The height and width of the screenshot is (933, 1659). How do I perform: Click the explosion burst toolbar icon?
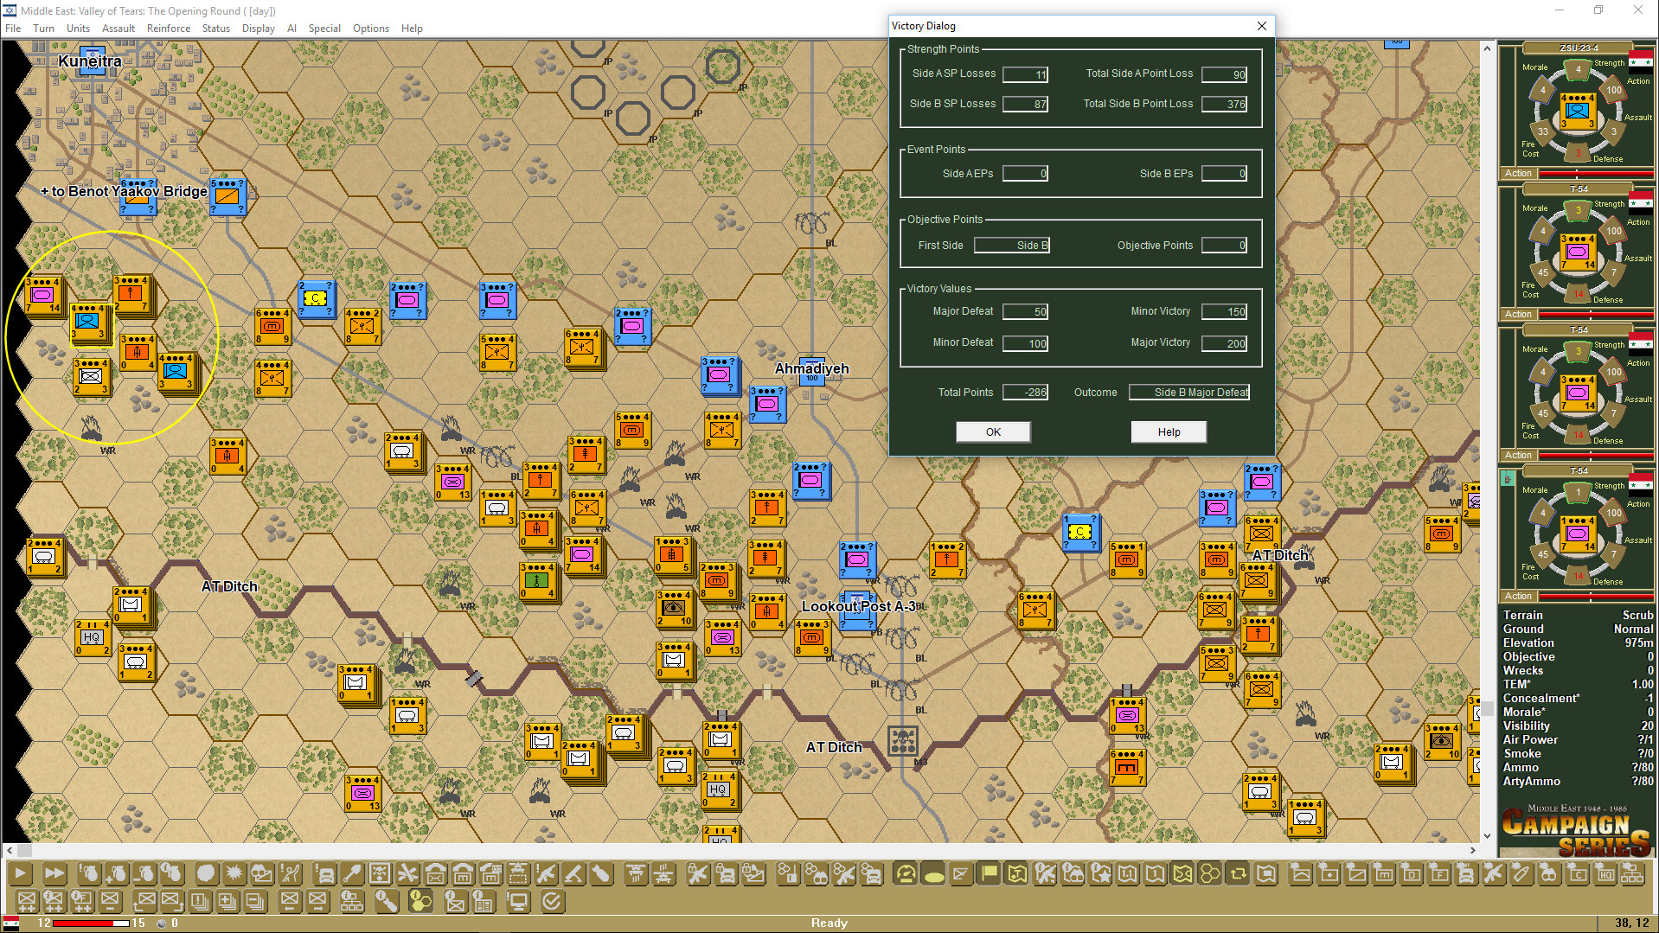(234, 873)
